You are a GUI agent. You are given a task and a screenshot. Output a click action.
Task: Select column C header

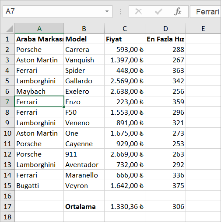point(125,28)
